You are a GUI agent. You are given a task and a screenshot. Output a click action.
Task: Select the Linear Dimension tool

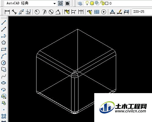point(7,12)
